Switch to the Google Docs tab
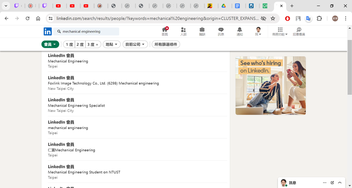The width and height of the screenshot is (352, 188). [237, 6]
